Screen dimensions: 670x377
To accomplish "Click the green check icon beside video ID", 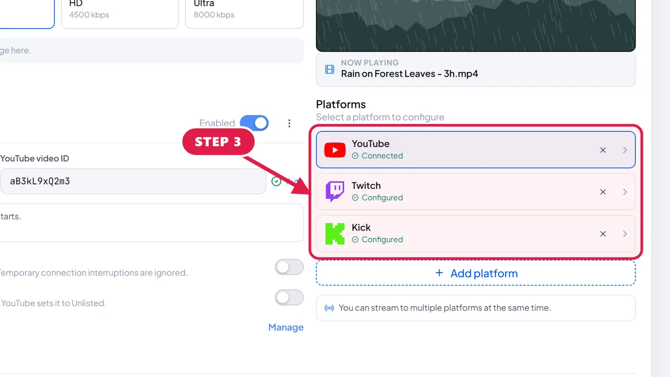I will [x=276, y=181].
